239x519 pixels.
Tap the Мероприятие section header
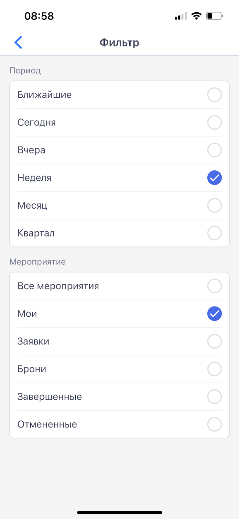point(38,262)
